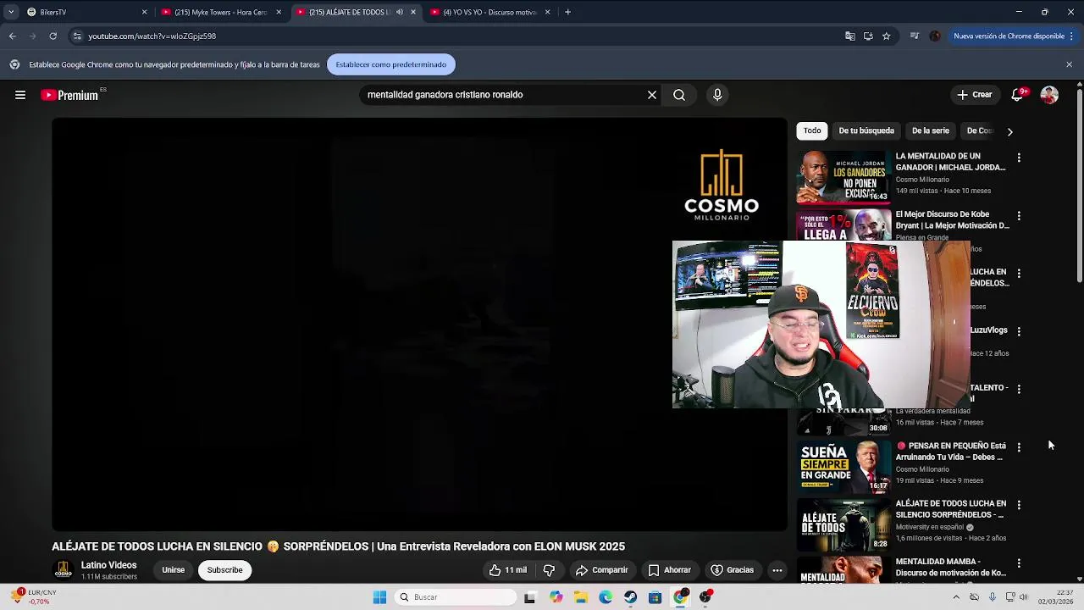Click the Crear button
The height and width of the screenshot is (610, 1084).
coord(974,95)
